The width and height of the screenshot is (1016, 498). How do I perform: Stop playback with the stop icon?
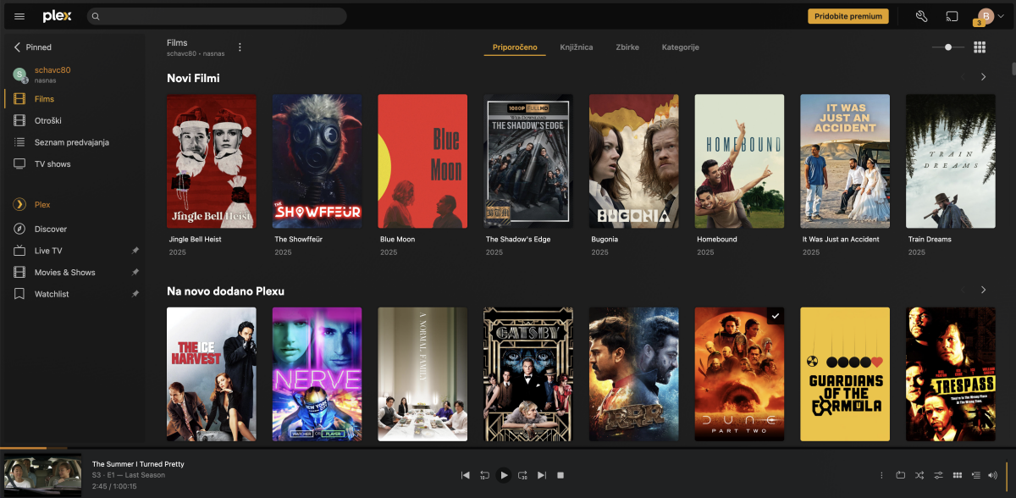click(560, 475)
